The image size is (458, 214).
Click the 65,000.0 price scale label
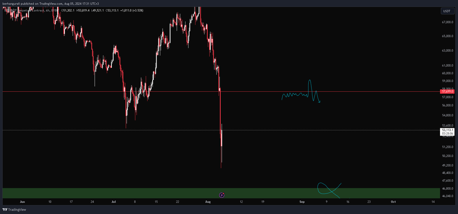click(447, 36)
